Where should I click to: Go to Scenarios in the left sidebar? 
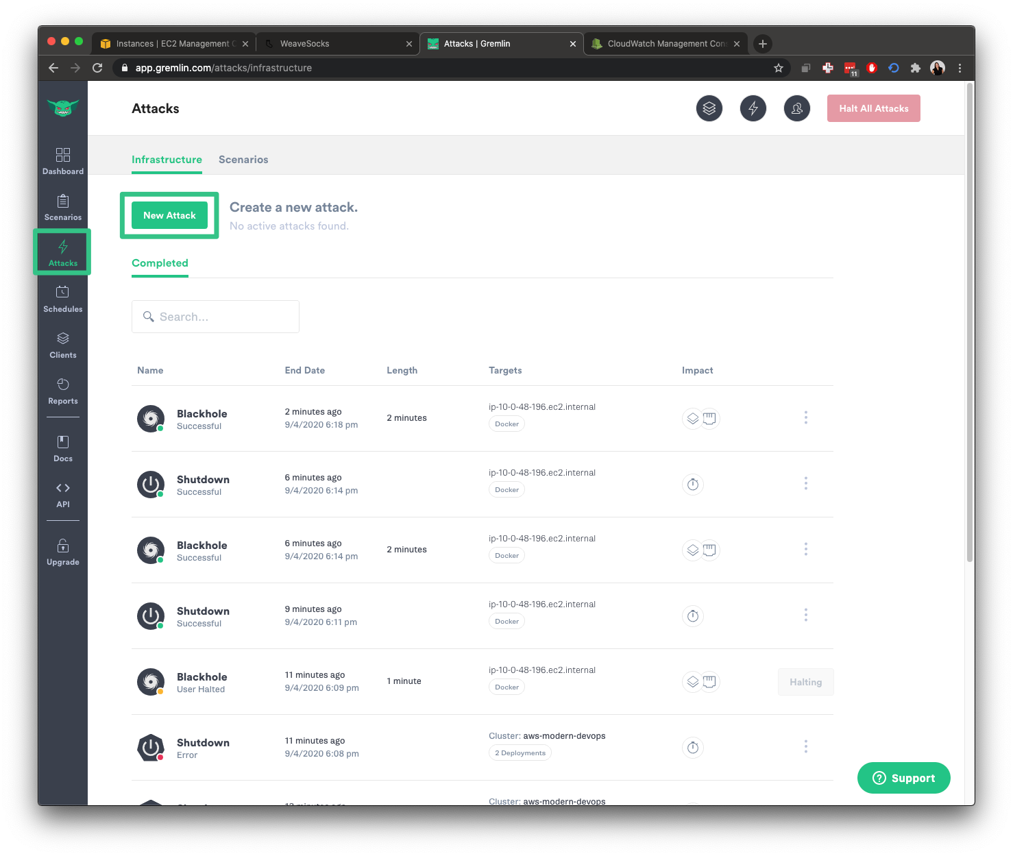coord(63,207)
